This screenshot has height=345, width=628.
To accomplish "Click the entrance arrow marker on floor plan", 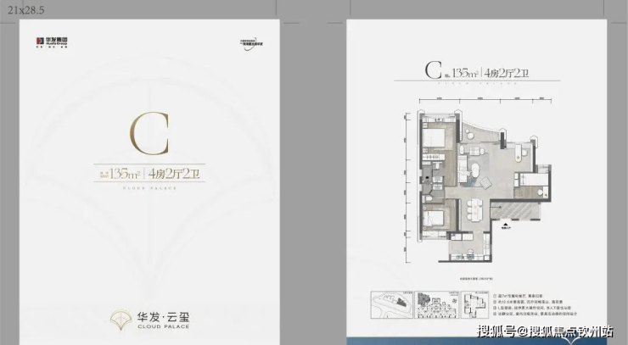I will pos(506,226).
